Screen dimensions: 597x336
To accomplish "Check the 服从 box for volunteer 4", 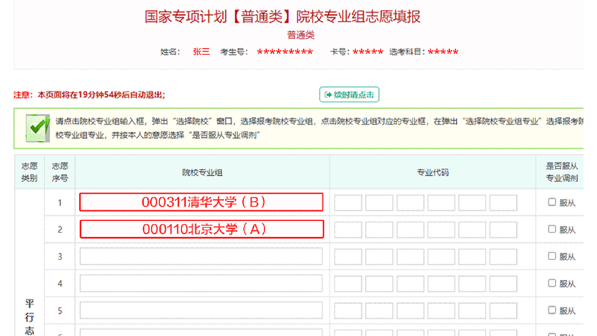I will click(552, 282).
